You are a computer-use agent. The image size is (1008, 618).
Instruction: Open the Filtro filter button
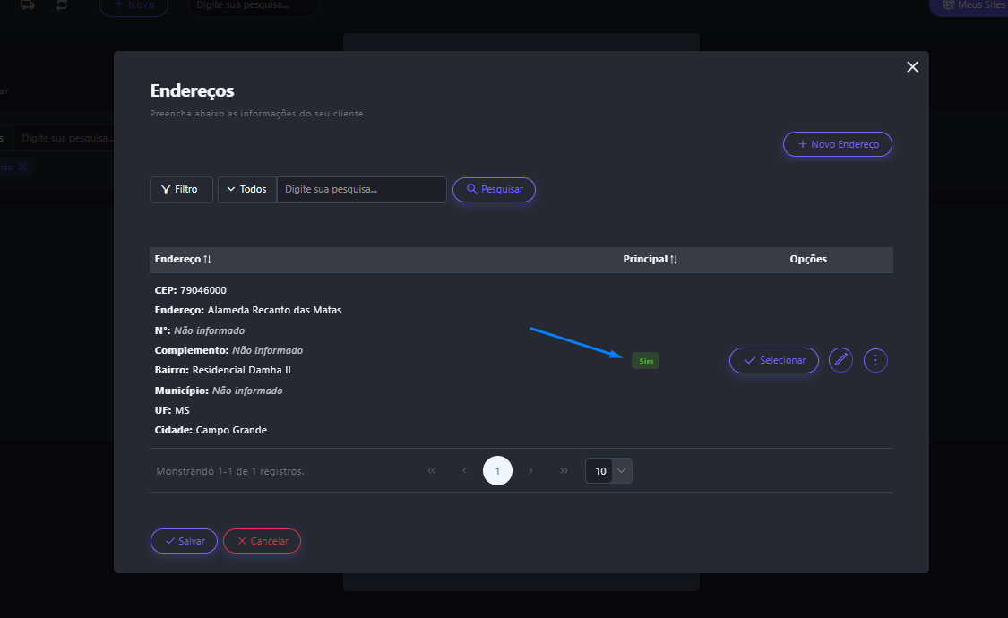click(x=181, y=190)
